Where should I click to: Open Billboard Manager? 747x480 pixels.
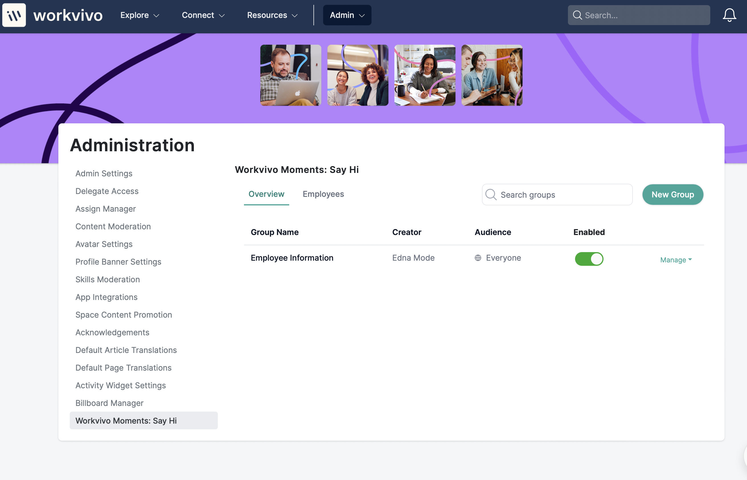[109, 403]
